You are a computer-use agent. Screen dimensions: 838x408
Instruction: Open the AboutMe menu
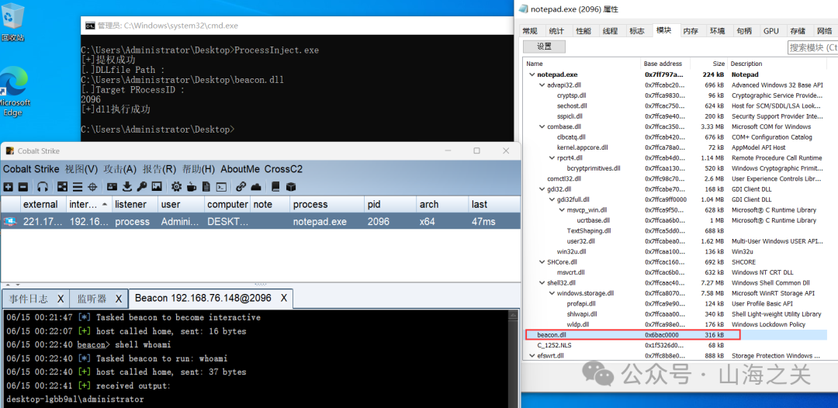pyautogui.click(x=240, y=169)
